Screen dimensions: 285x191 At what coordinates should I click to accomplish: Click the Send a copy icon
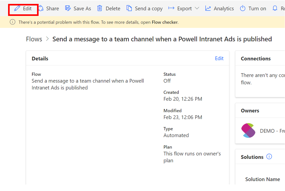[129, 8]
